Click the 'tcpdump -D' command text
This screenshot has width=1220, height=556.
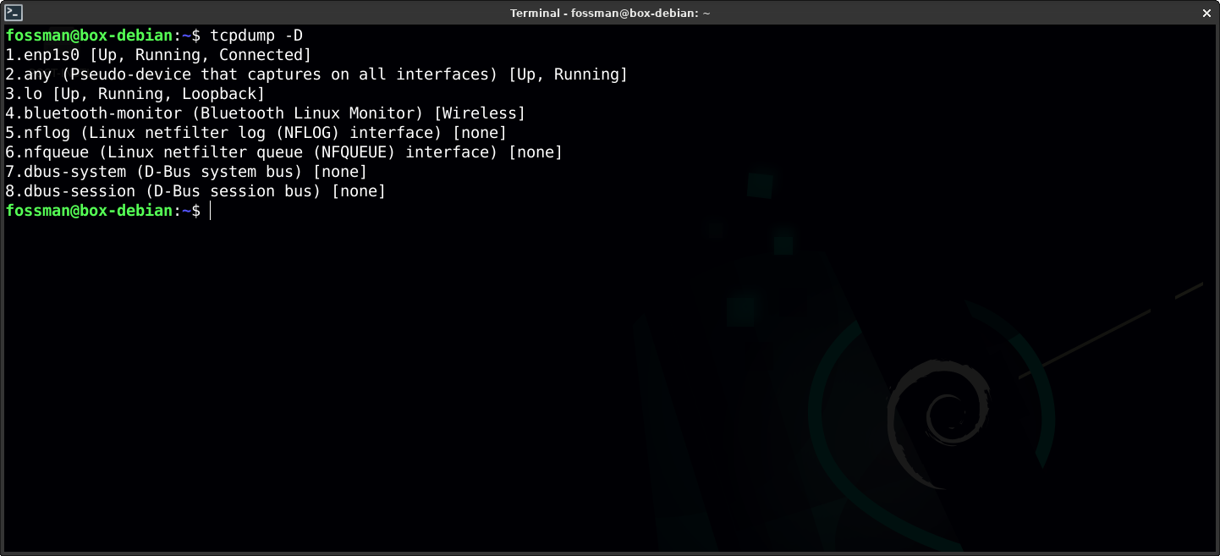pyautogui.click(x=256, y=36)
